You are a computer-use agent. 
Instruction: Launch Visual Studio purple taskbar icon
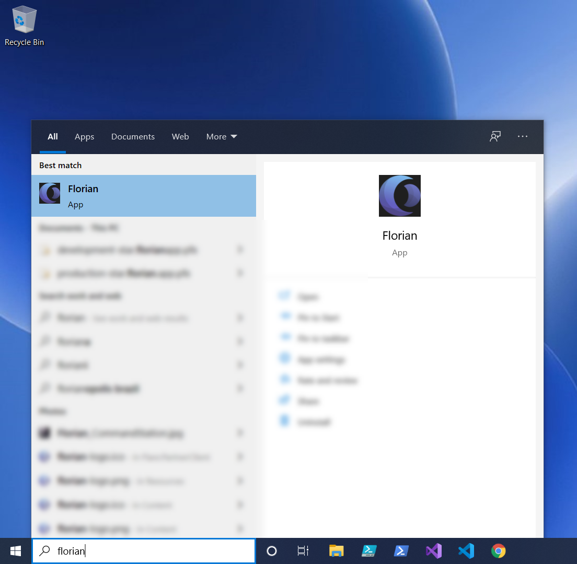pyautogui.click(x=433, y=551)
